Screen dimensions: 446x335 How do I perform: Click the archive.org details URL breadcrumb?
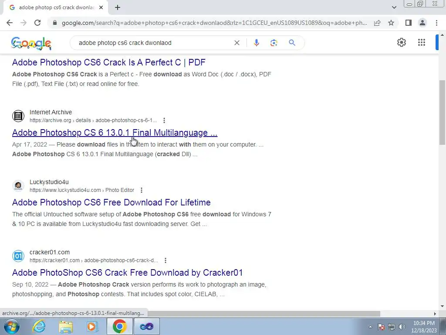click(x=93, y=120)
